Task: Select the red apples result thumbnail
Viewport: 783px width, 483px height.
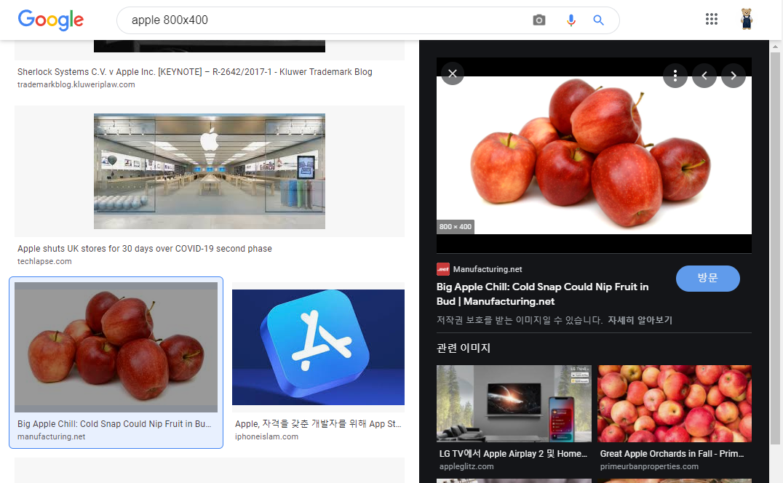Action: pyautogui.click(x=116, y=347)
